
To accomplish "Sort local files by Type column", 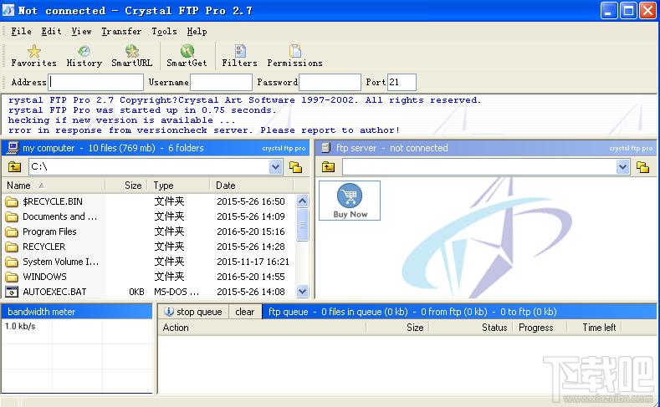I will (178, 186).
